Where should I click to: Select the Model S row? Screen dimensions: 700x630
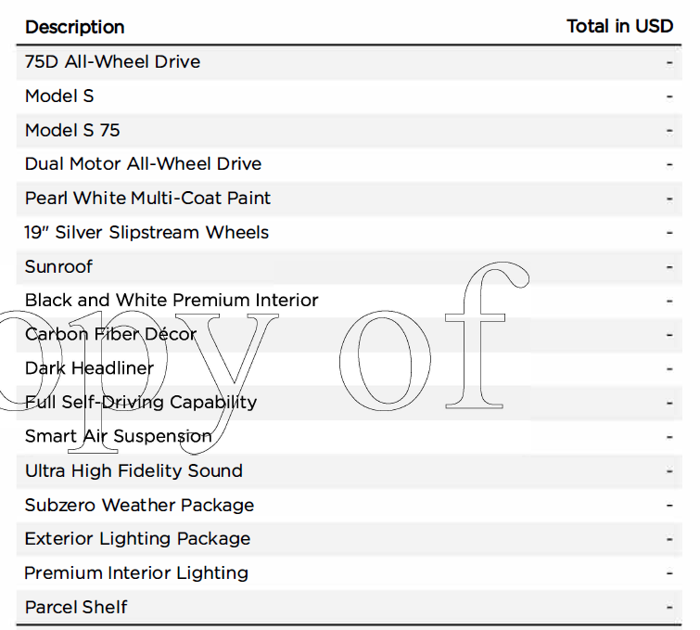[350, 96]
